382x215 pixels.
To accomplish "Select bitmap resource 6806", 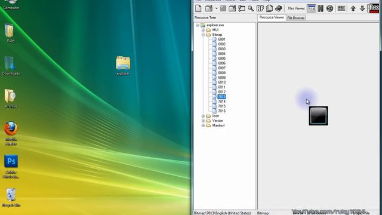I will tap(221, 63).
